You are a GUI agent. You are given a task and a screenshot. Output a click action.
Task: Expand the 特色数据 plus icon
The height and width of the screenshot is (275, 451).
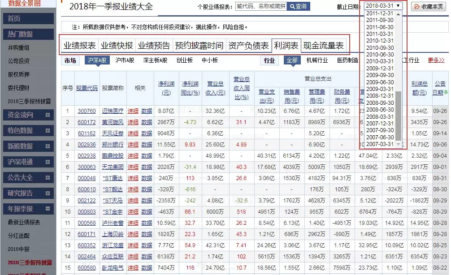click(48, 130)
